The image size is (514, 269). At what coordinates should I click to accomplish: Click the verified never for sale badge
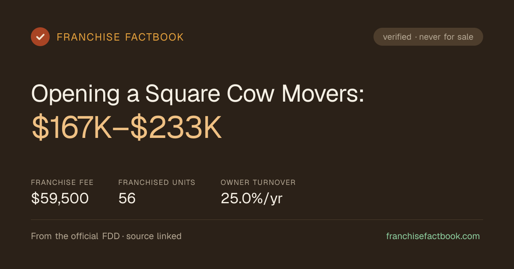point(428,37)
